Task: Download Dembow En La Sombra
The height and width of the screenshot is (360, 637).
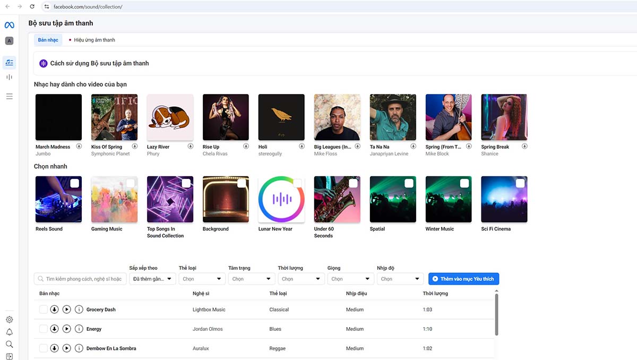Action: pos(54,348)
